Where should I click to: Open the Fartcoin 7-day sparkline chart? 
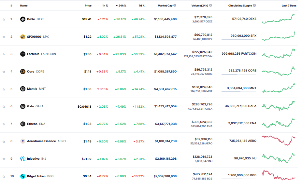coord(279,53)
